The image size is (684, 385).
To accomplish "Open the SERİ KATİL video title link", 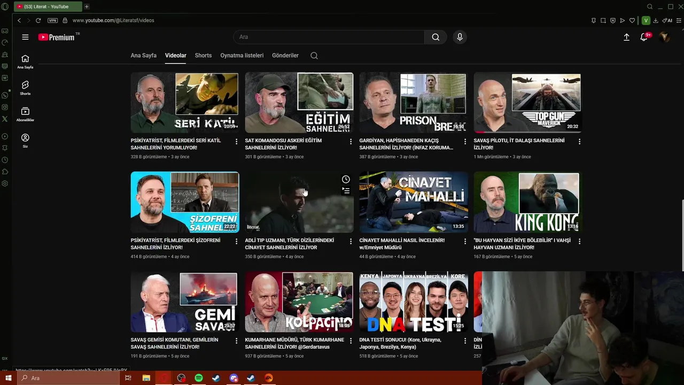I will 176,144.
